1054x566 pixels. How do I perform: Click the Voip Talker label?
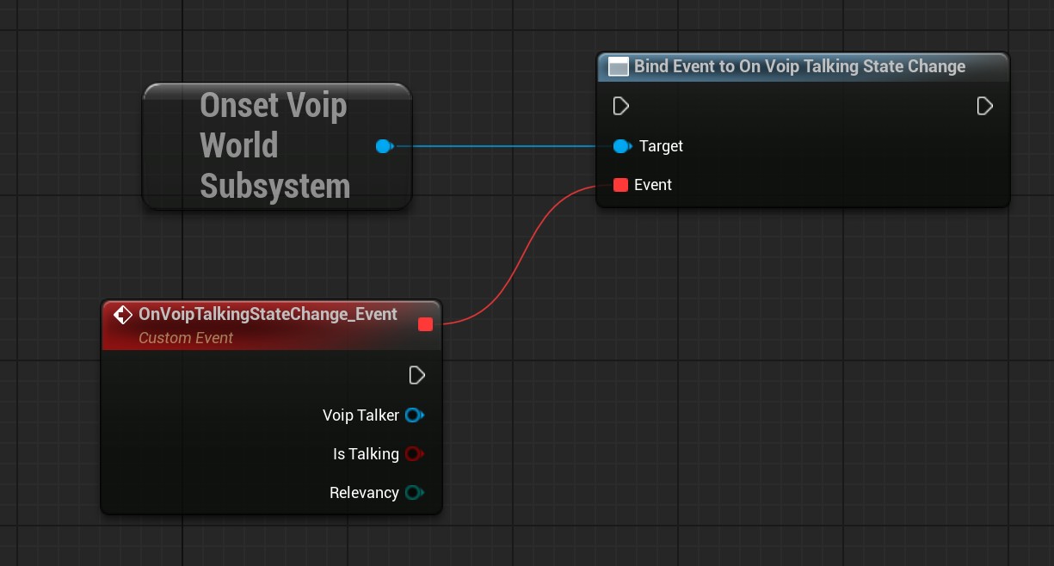tap(361, 415)
